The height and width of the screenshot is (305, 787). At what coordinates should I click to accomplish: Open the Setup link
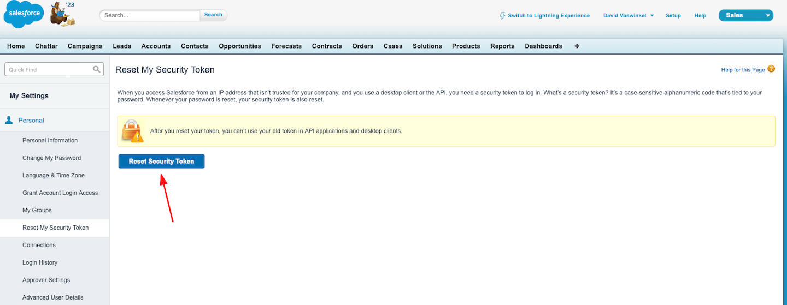click(673, 16)
